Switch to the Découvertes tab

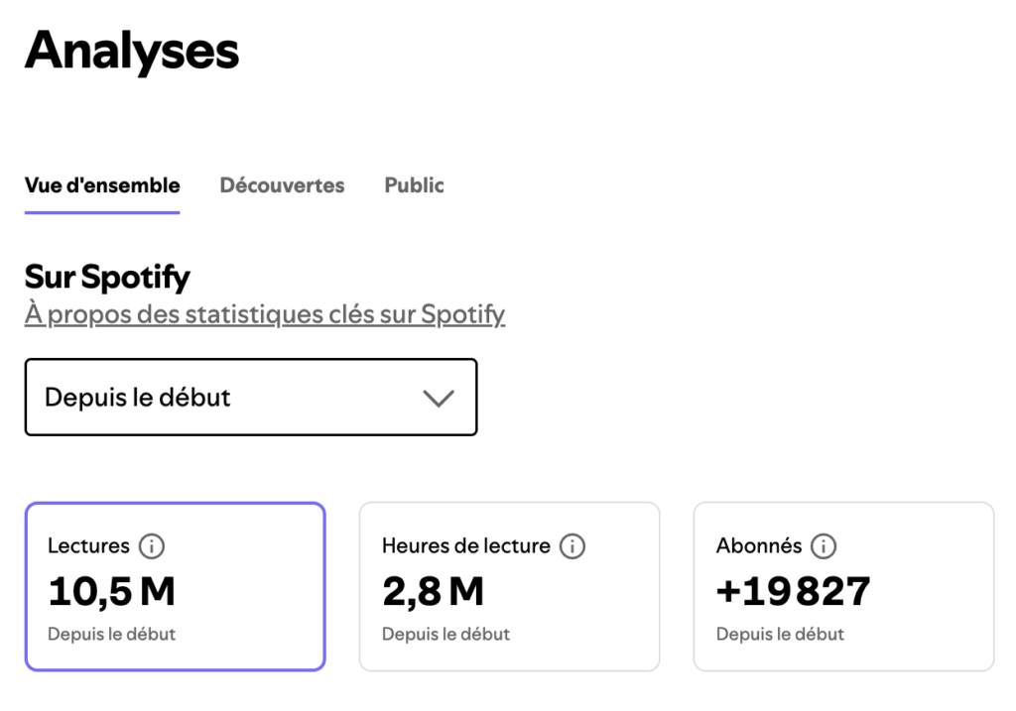tap(282, 185)
